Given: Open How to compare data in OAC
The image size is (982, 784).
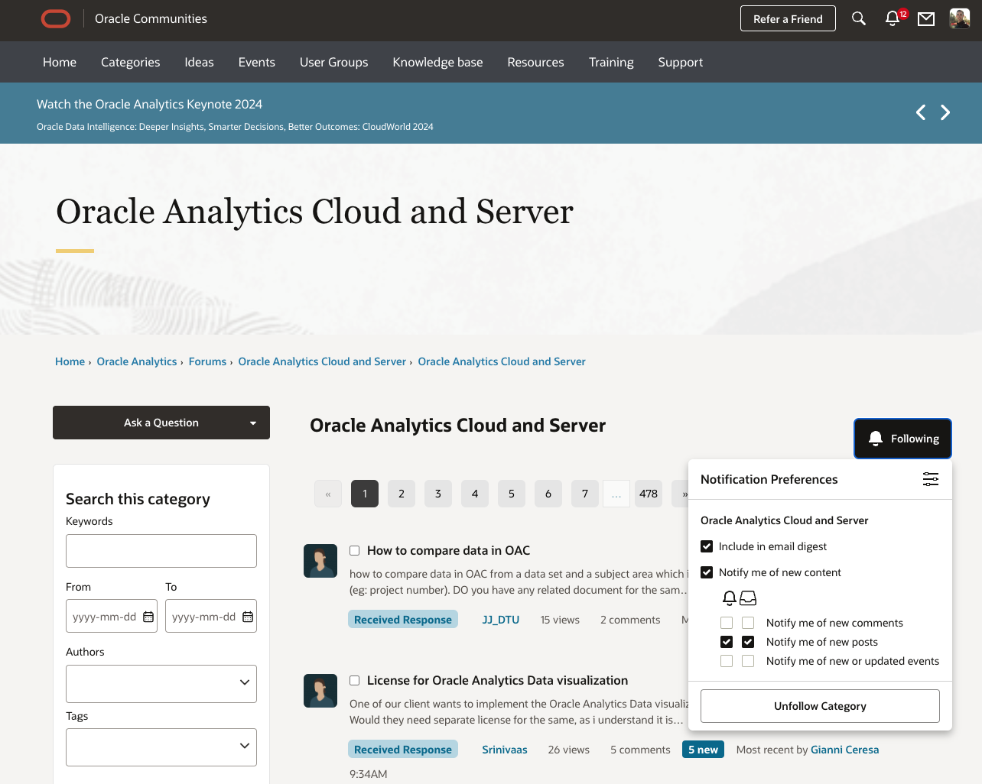Looking at the screenshot, I should click(x=448, y=550).
